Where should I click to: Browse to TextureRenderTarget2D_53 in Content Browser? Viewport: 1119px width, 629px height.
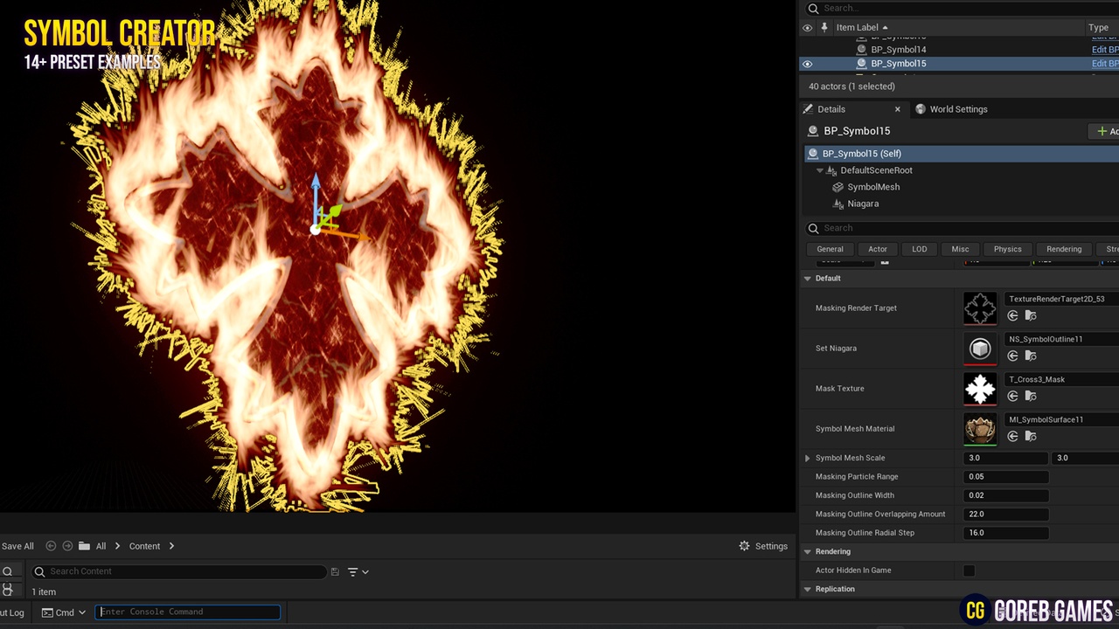pyautogui.click(x=1031, y=315)
